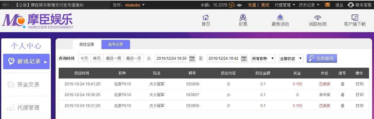This screenshot has width=374, height=119.
Task: Open 线路检测 wifi icon
Action: point(318,18)
